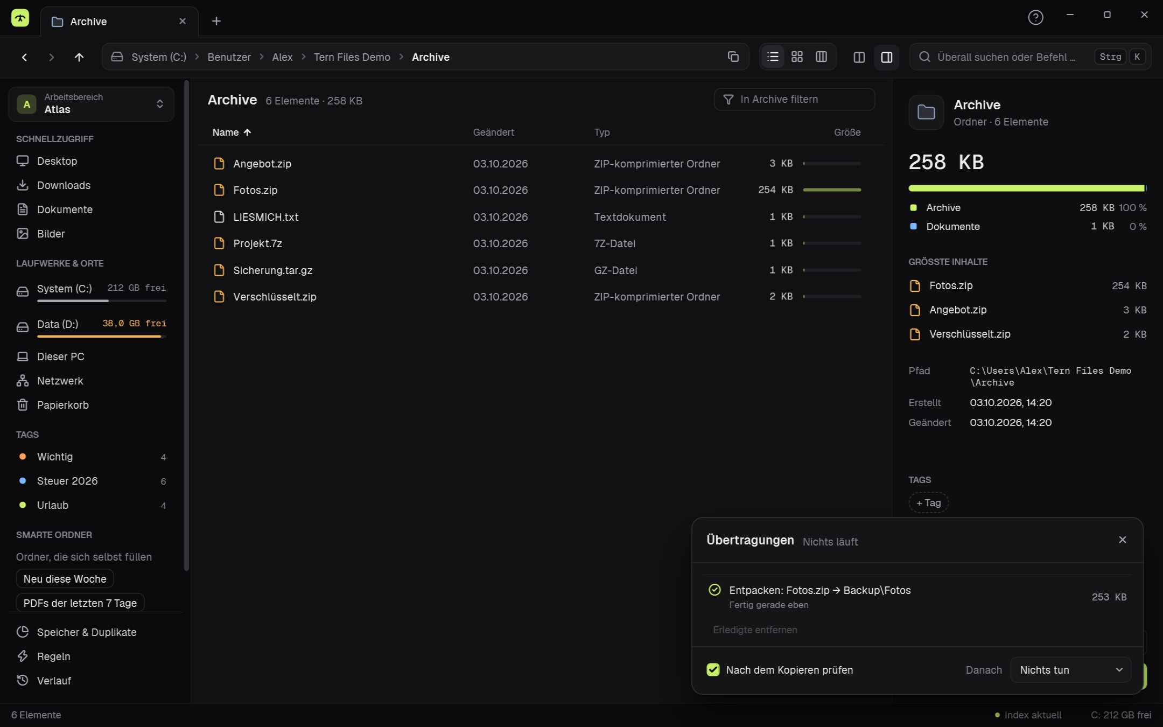
Task: Sort by Größe column
Action: [x=847, y=132]
